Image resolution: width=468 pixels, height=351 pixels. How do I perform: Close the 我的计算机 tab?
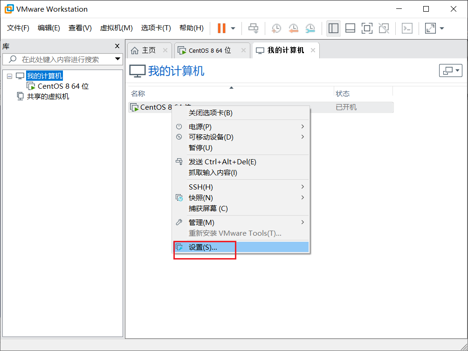click(313, 50)
